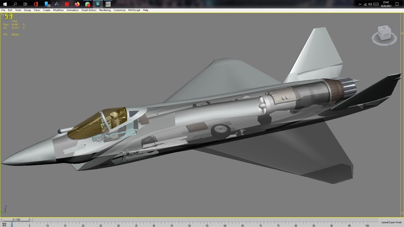Open WhatsApp in the taskbar
The height and width of the screenshot is (227, 404).
[88, 4]
